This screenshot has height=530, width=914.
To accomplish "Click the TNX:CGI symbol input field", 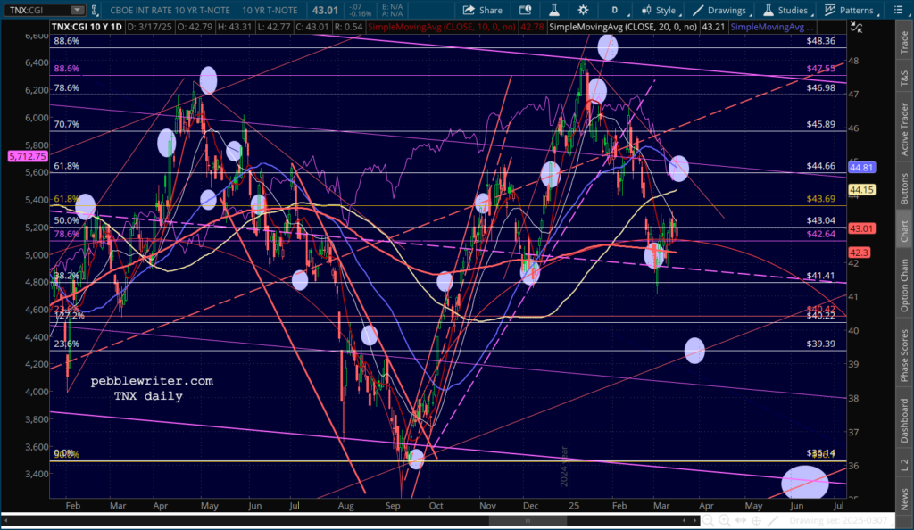I will coord(34,10).
